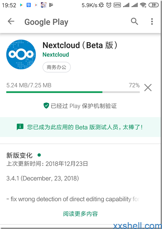Tap the Play Protect shield icon
This screenshot has height=229, width=162.
pyautogui.click(x=46, y=106)
